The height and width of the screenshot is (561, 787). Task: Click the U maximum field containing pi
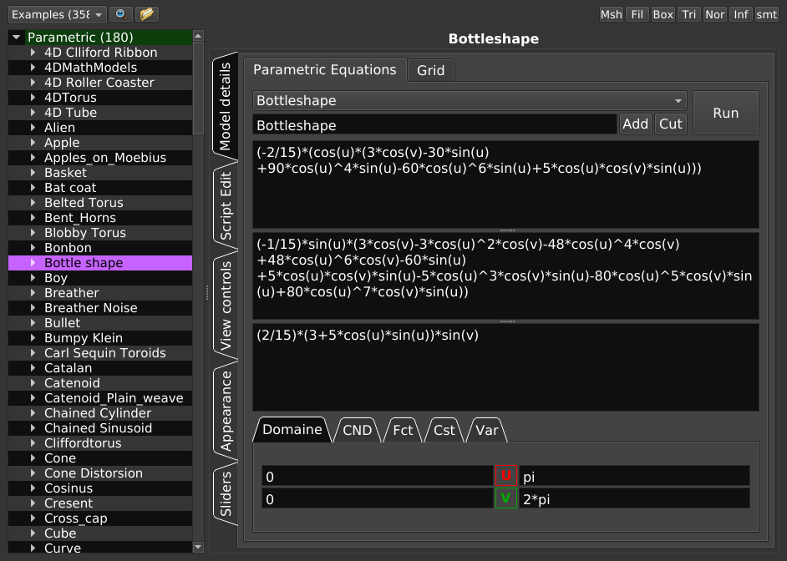[x=634, y=476]
